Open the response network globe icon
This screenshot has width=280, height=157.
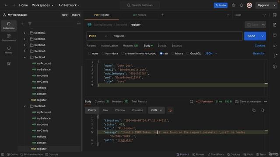[192, 102]
